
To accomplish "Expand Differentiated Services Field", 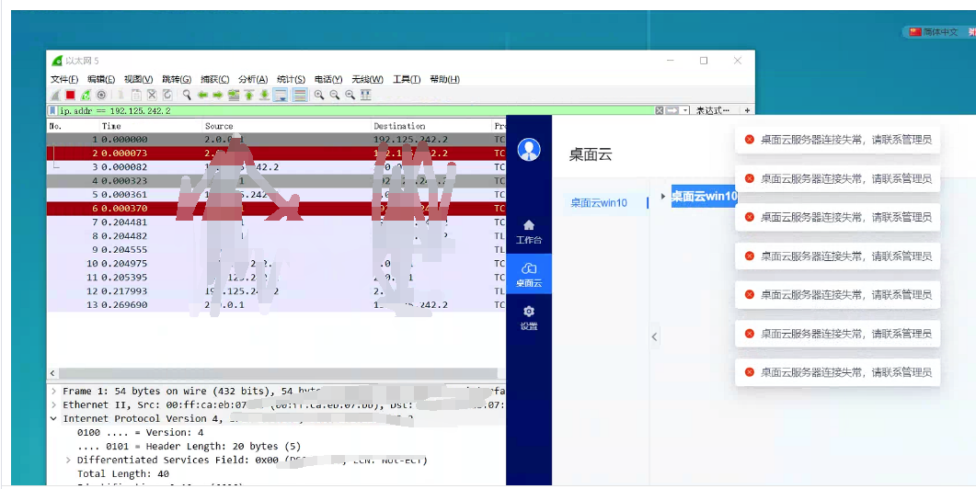I will (68, 460).
